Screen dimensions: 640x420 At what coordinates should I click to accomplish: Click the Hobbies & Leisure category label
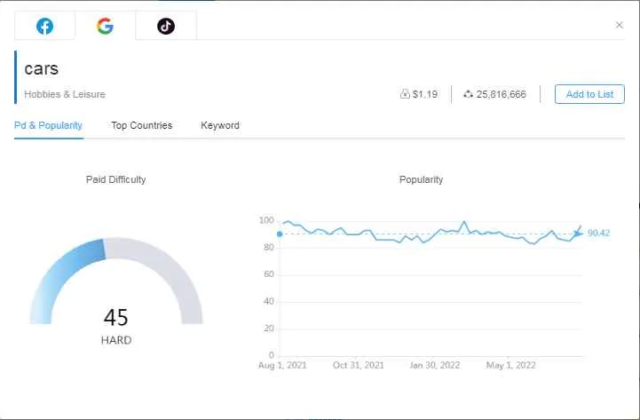tap(65, 94)
